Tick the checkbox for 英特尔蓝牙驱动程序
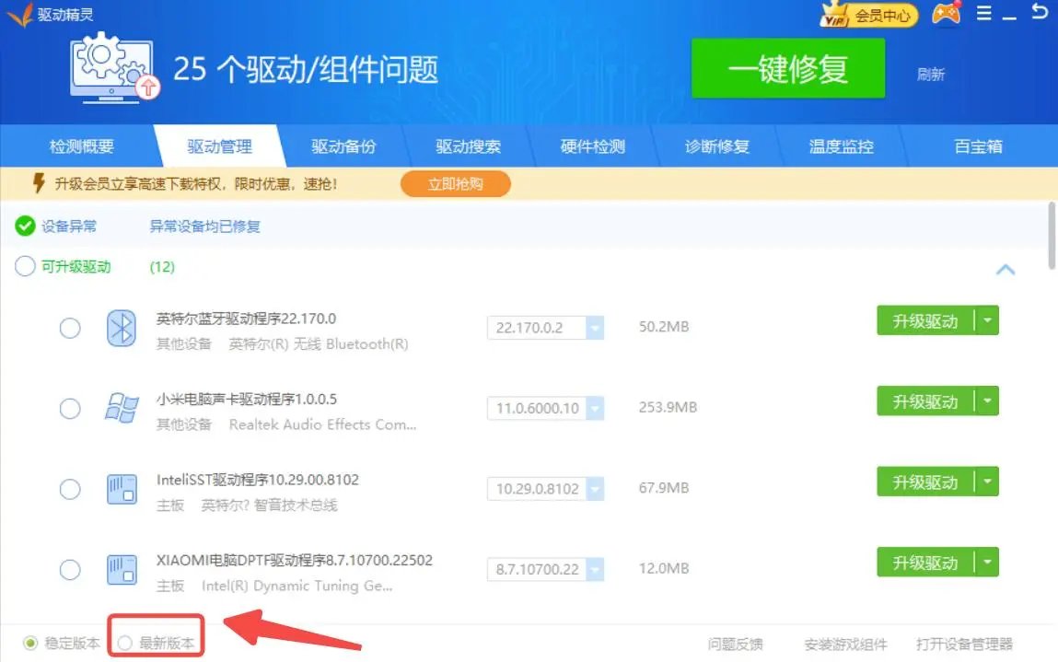The width and height of the screenshot is (1058, 662). 70,329
